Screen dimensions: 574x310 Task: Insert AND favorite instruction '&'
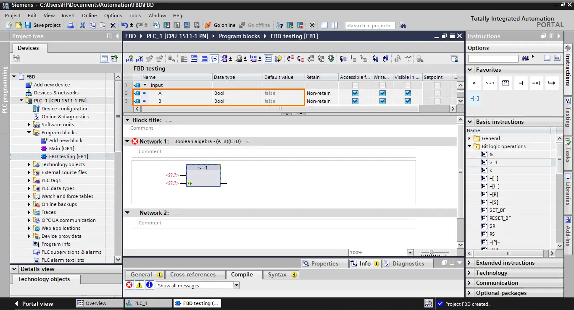pyautogui.click(x=474, y=83)
